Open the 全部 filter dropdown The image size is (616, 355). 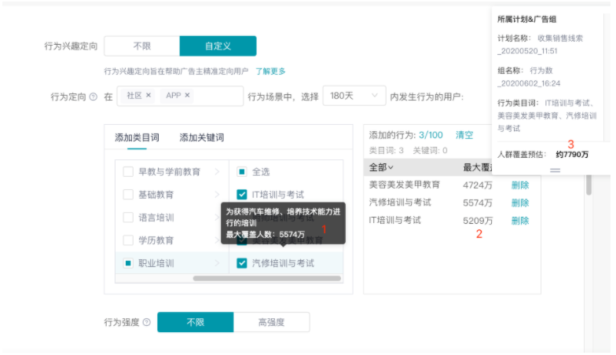pyautogui.click(x=380, y=167)
